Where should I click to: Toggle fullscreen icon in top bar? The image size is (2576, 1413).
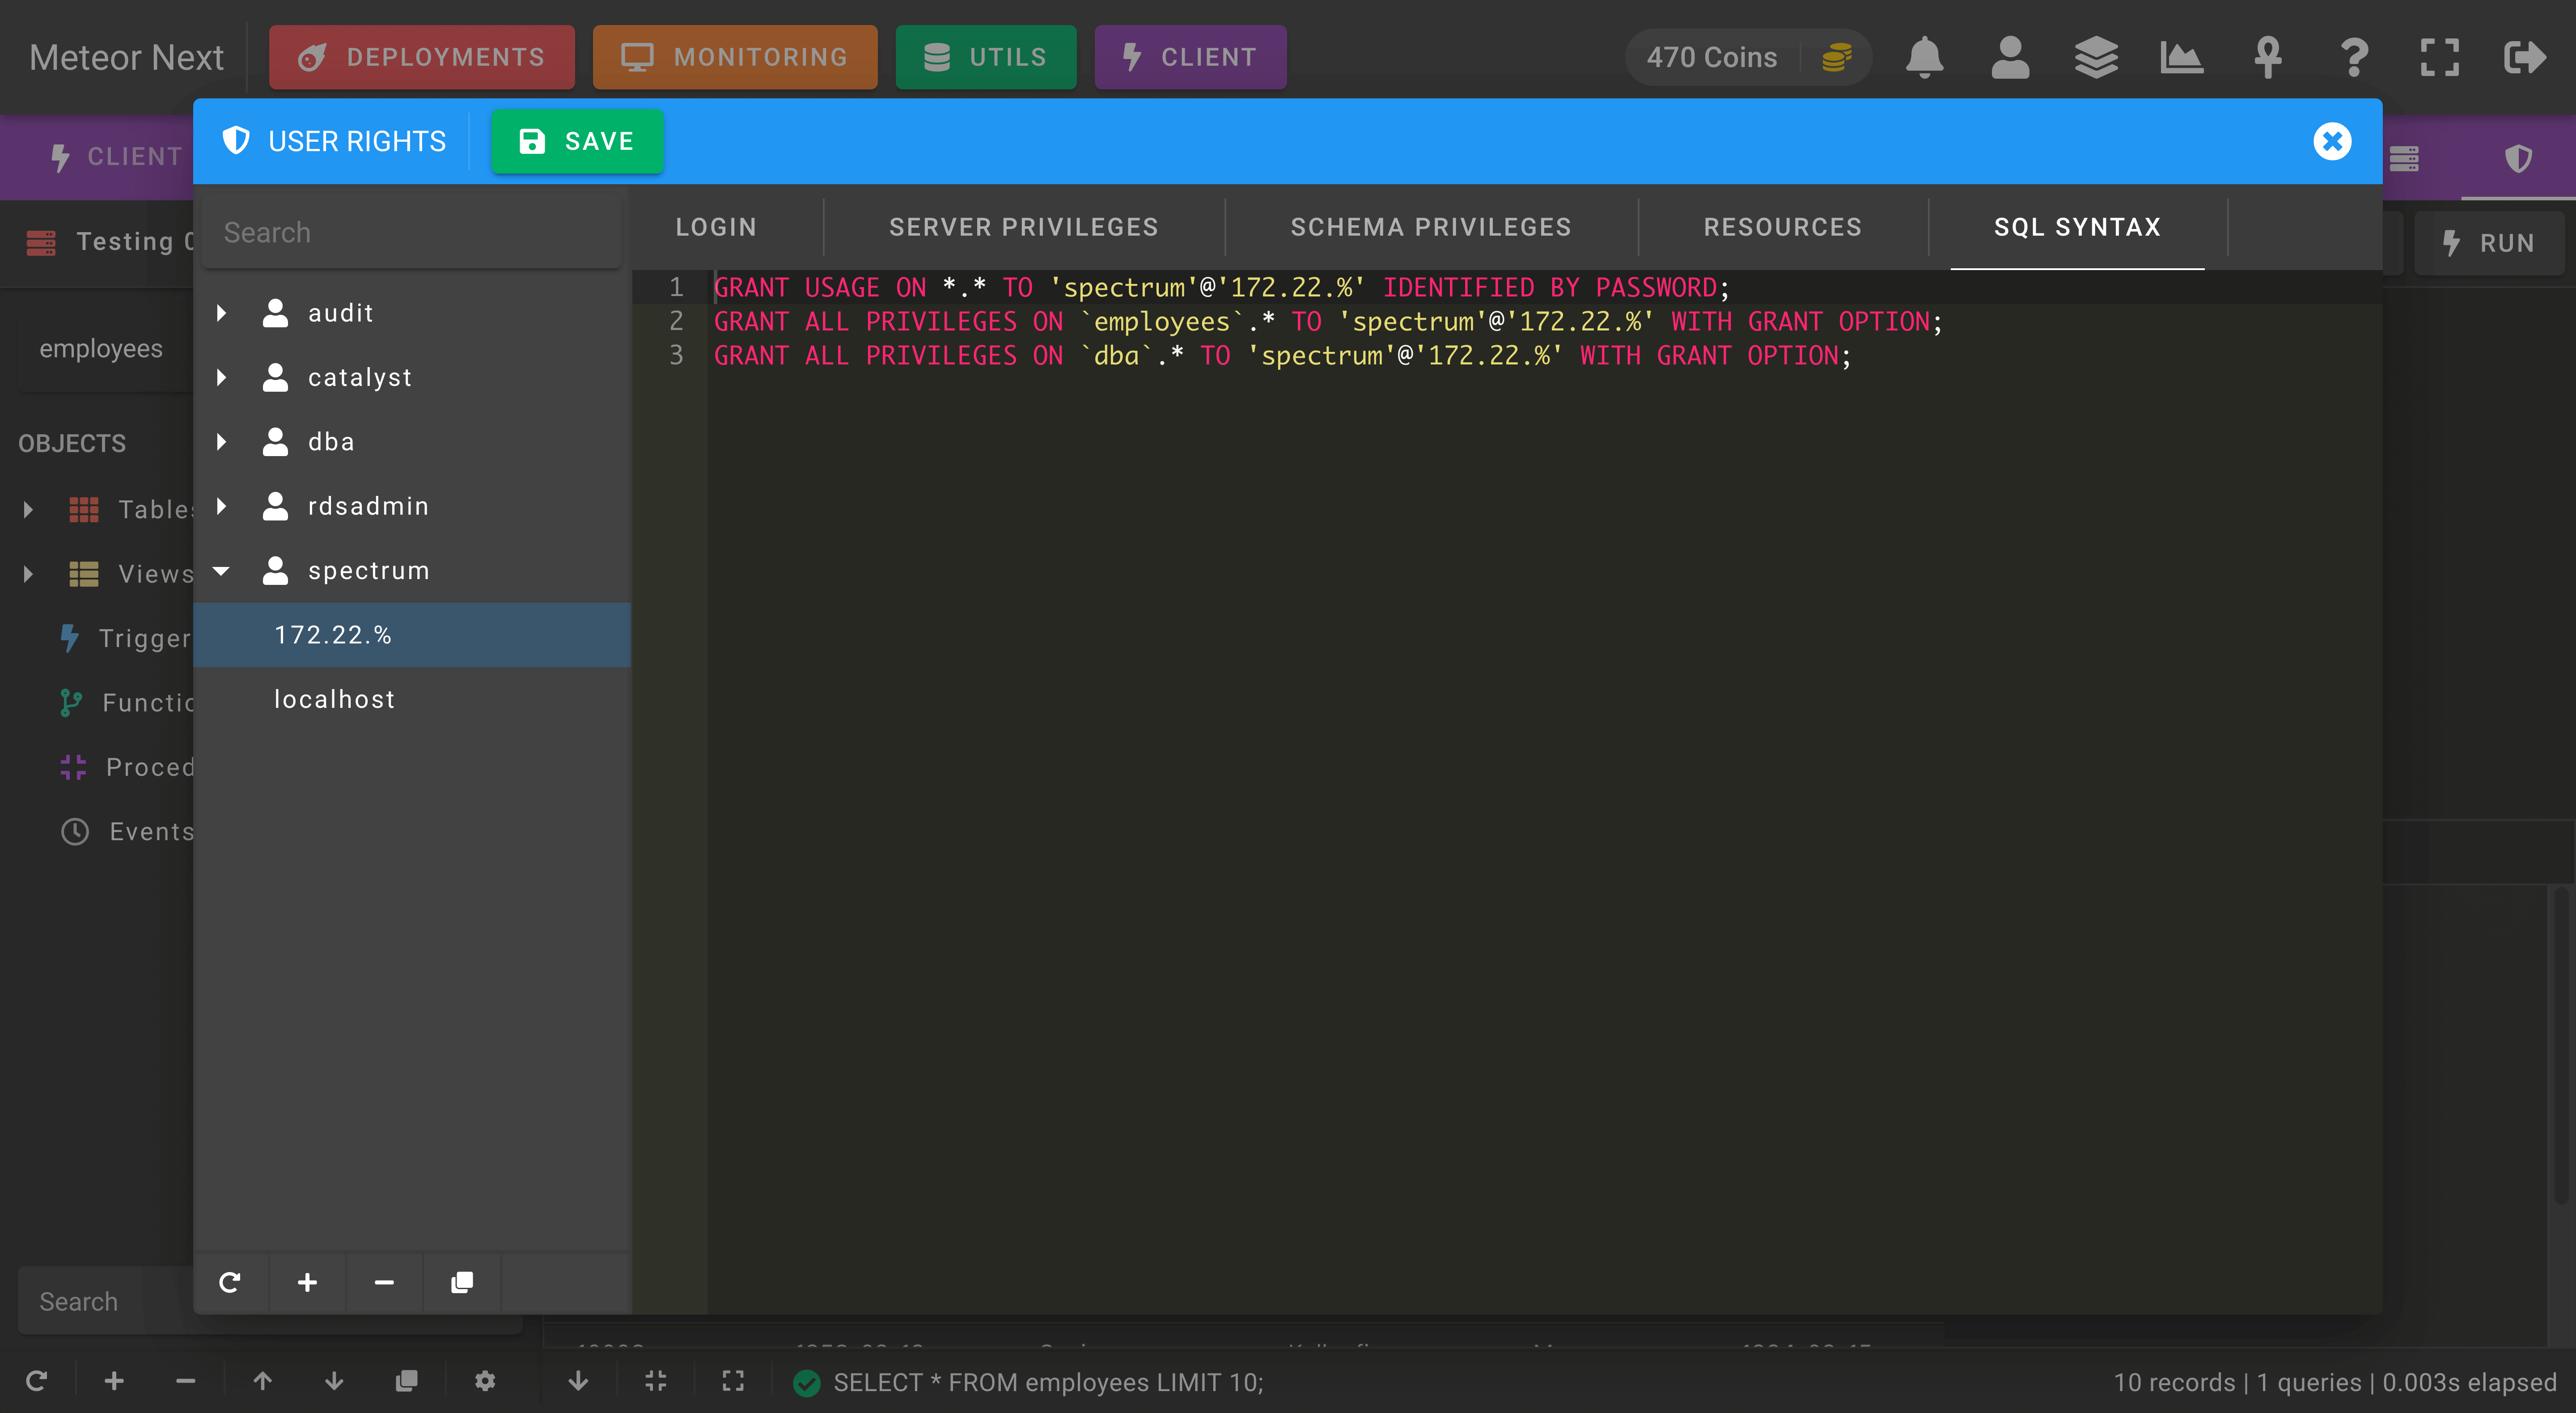click(x=2439, y=57)
